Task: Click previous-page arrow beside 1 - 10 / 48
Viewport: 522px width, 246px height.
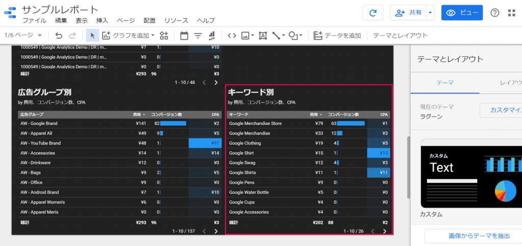Action: pos(204,82)
